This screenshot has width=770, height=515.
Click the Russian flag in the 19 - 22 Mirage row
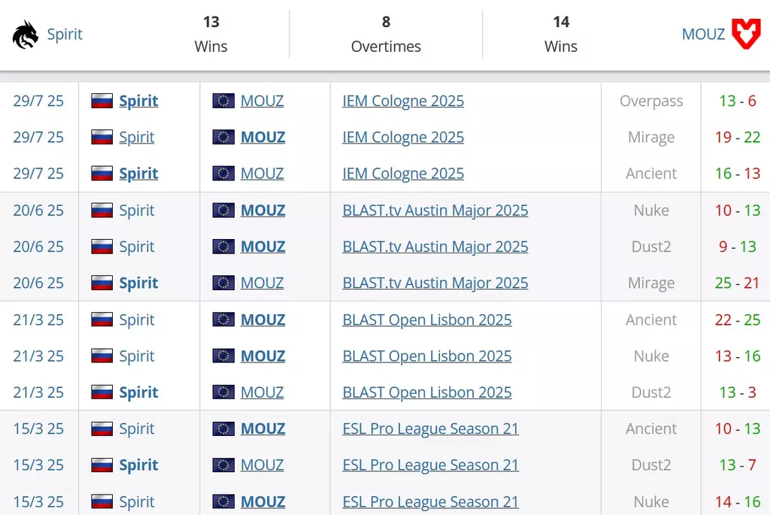(x=102, y=137)
